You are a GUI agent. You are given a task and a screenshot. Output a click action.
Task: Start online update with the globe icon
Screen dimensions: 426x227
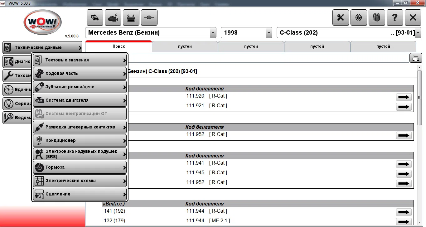click(x=358, y=17)
